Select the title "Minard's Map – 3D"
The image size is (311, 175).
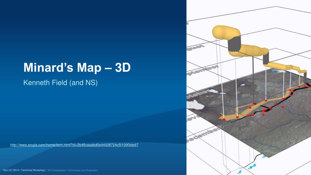(77, 67)
